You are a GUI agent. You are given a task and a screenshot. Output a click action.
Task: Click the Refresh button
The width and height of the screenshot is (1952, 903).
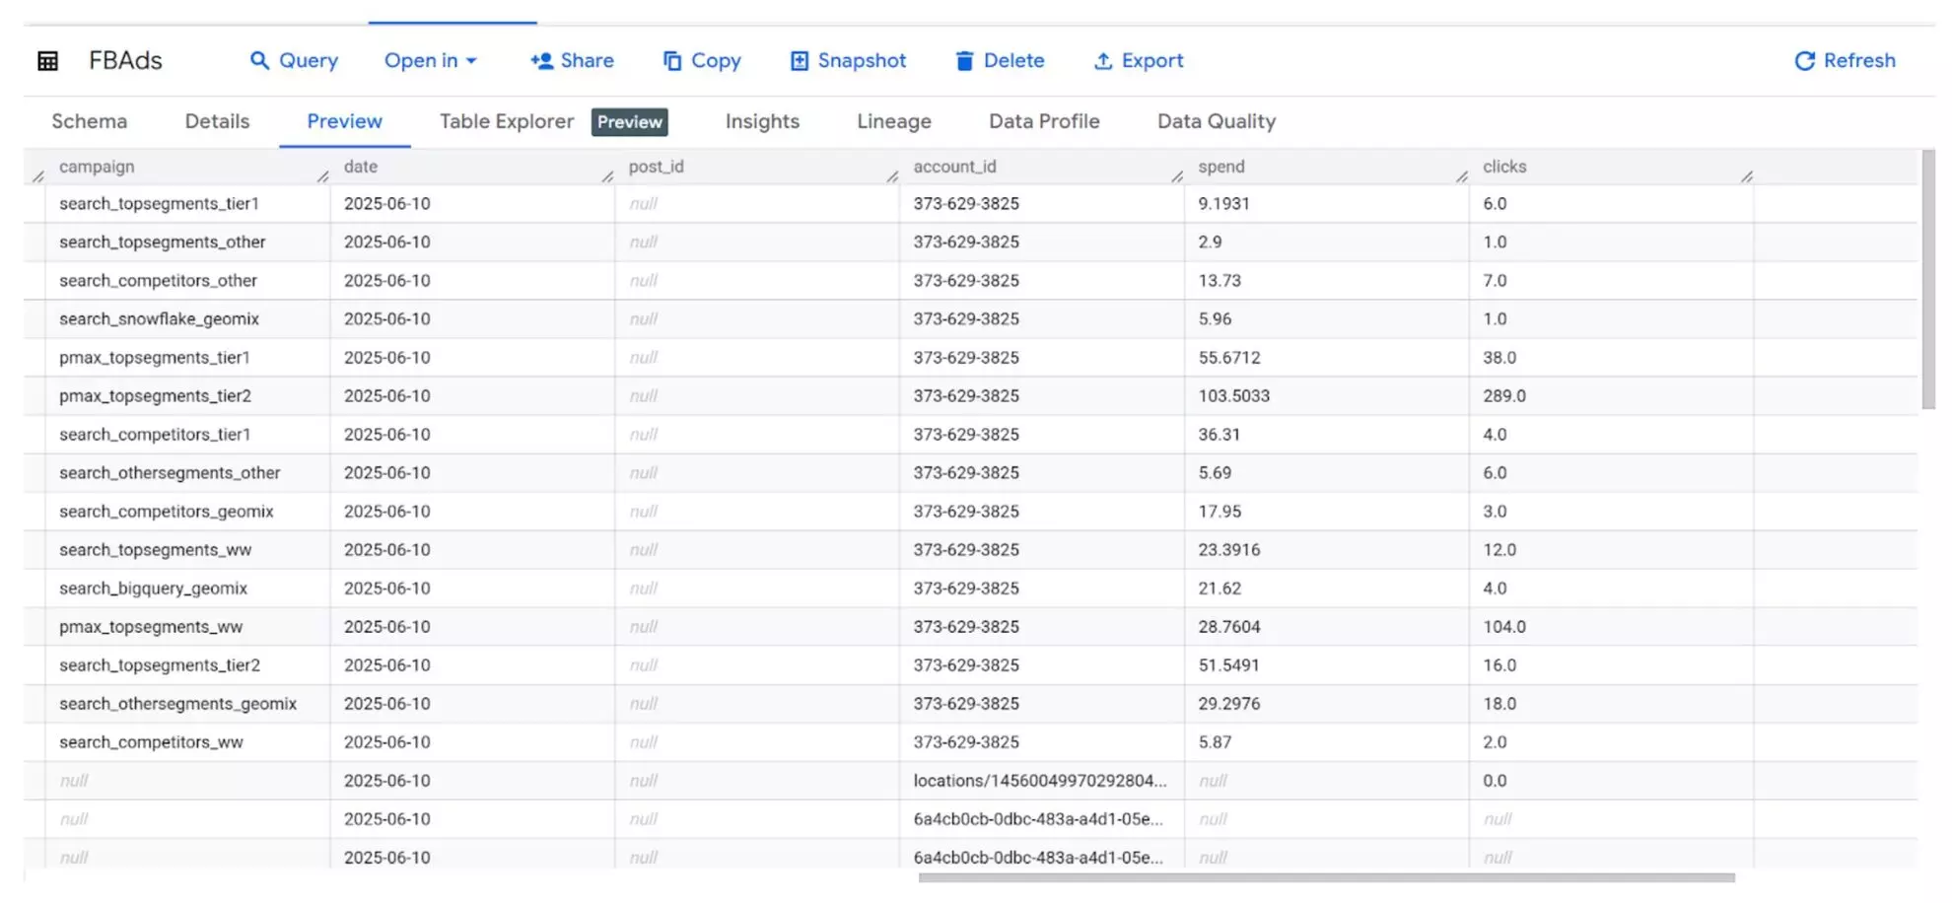click(x=1844, y=60)
